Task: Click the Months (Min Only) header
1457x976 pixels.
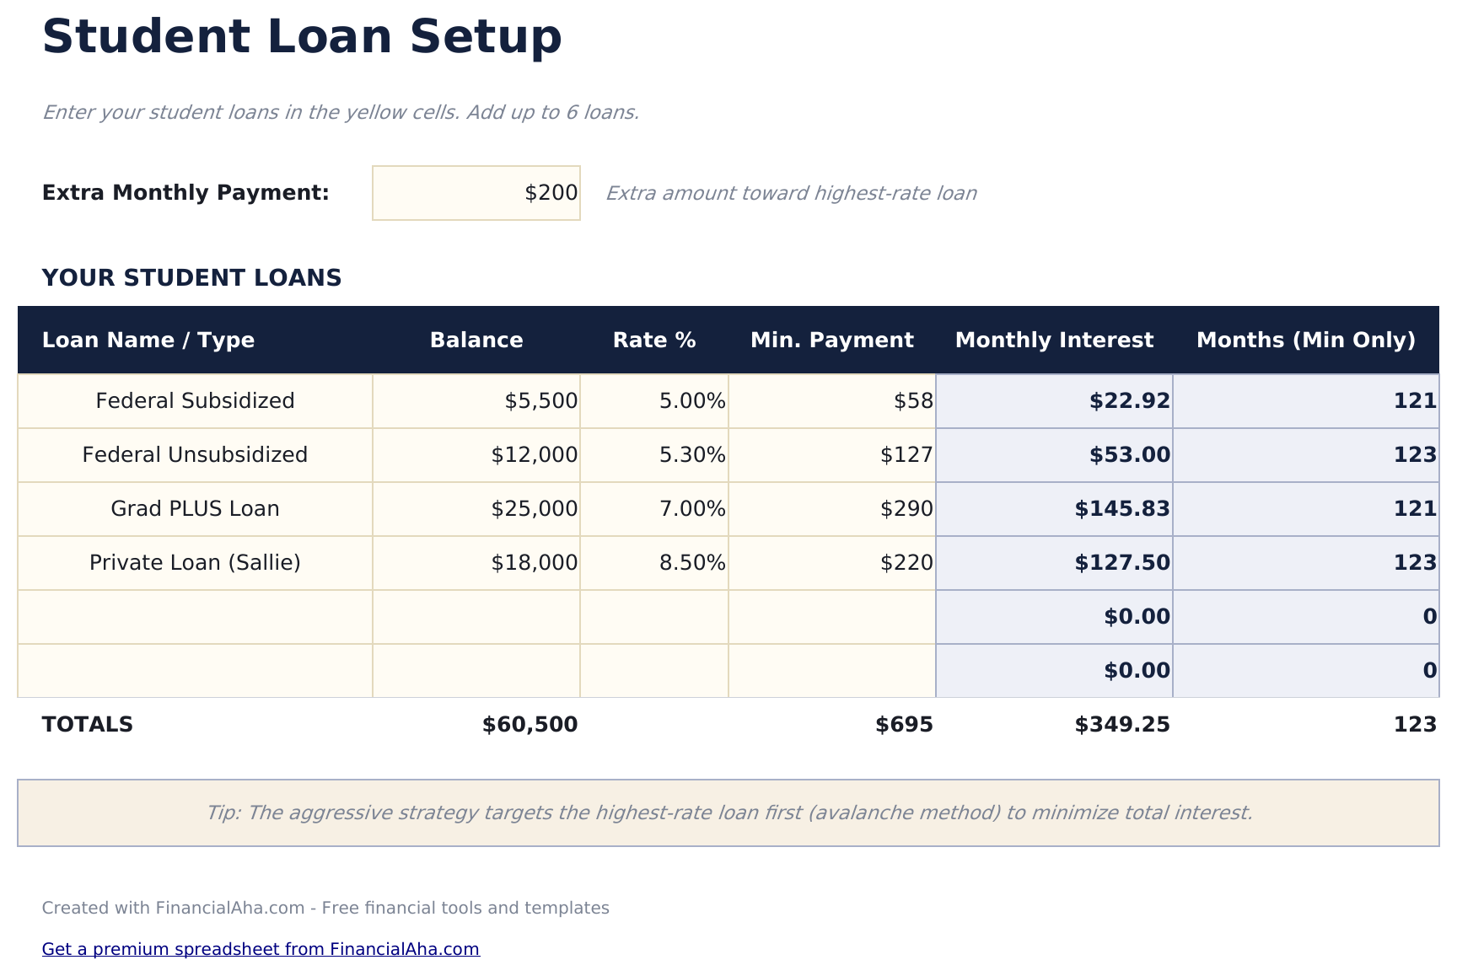Action: tap(1307, 340)
